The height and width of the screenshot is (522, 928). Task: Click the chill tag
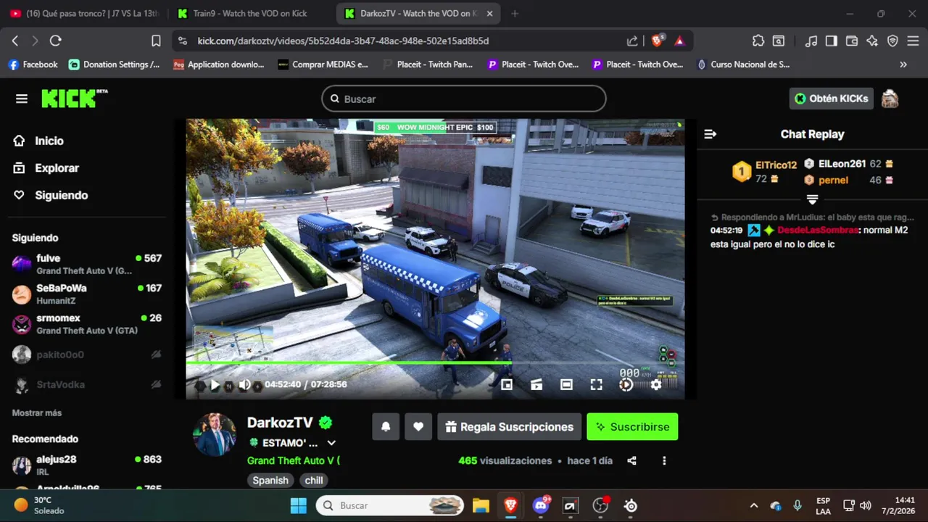coord(314,480)
